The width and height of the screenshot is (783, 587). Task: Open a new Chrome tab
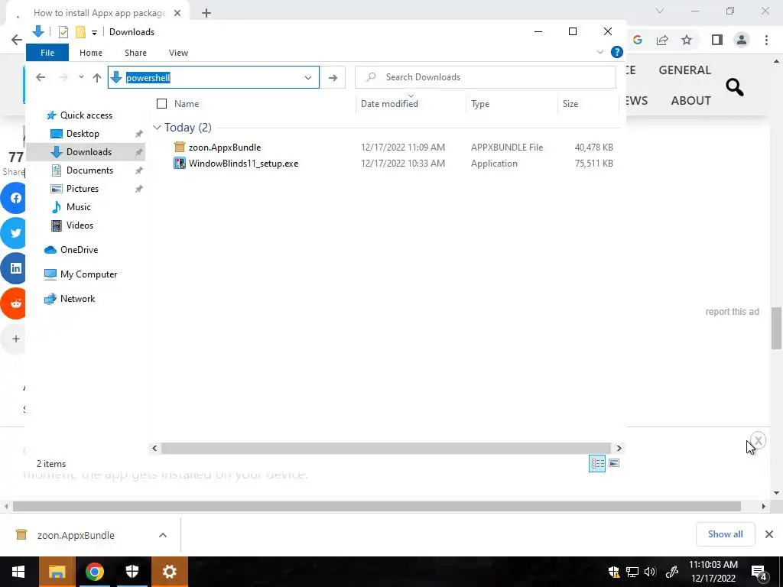click(x=206, y=13)
